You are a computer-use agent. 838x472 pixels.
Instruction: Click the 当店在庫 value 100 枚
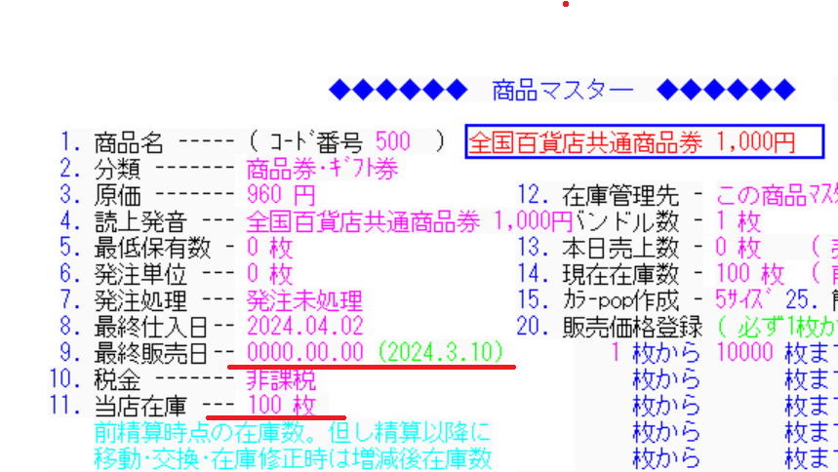tap(282, 405)
